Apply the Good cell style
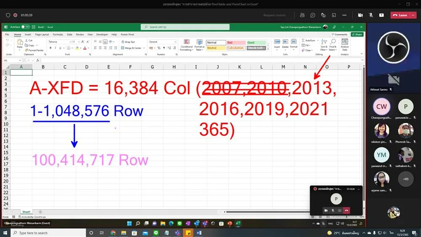This screenshot has height=237, width=421. (256, 43)
